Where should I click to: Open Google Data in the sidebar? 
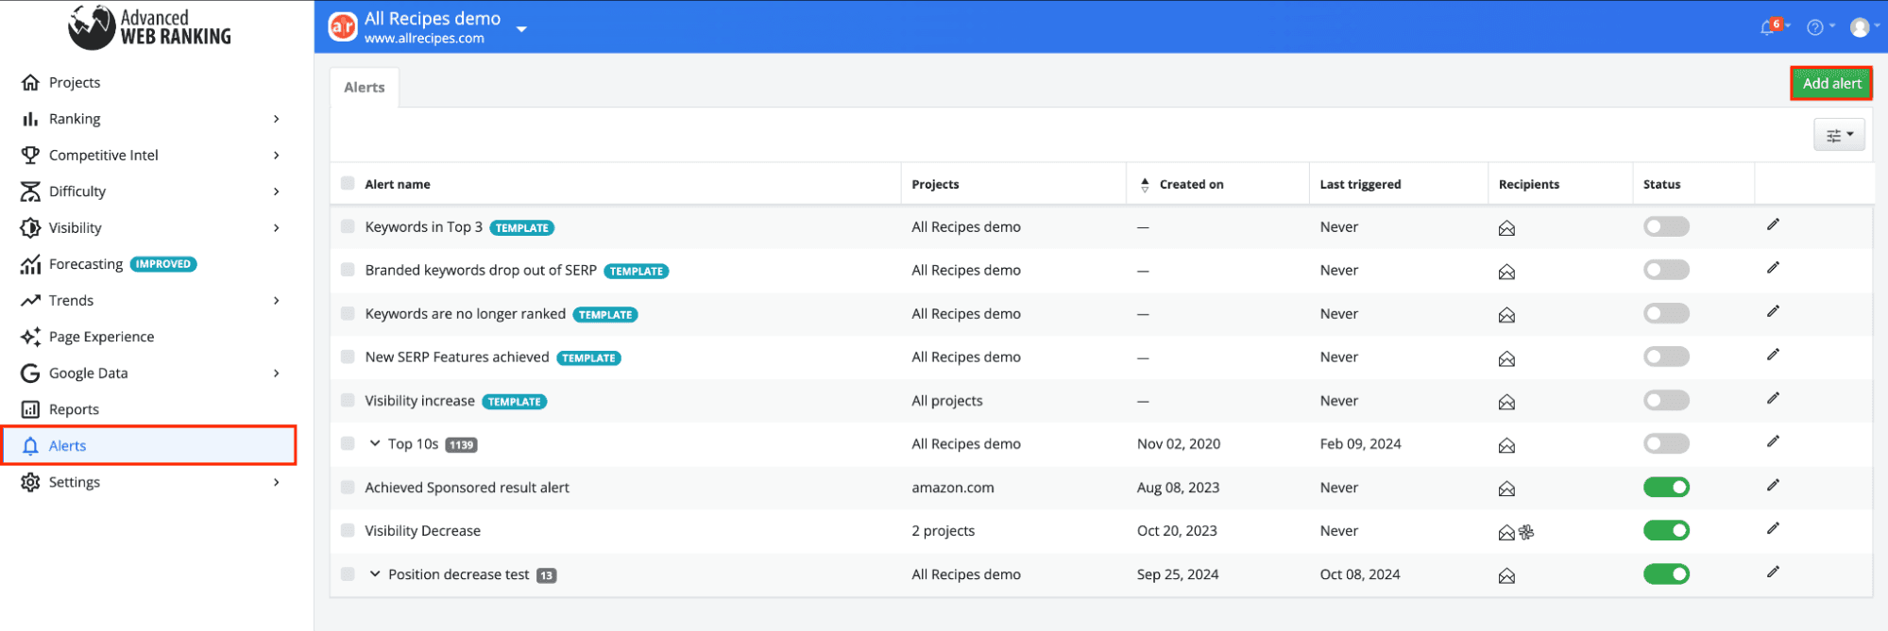88,373
